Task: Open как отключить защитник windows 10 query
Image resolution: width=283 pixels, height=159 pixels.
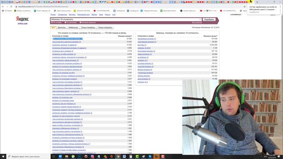Action: point(67,42)
